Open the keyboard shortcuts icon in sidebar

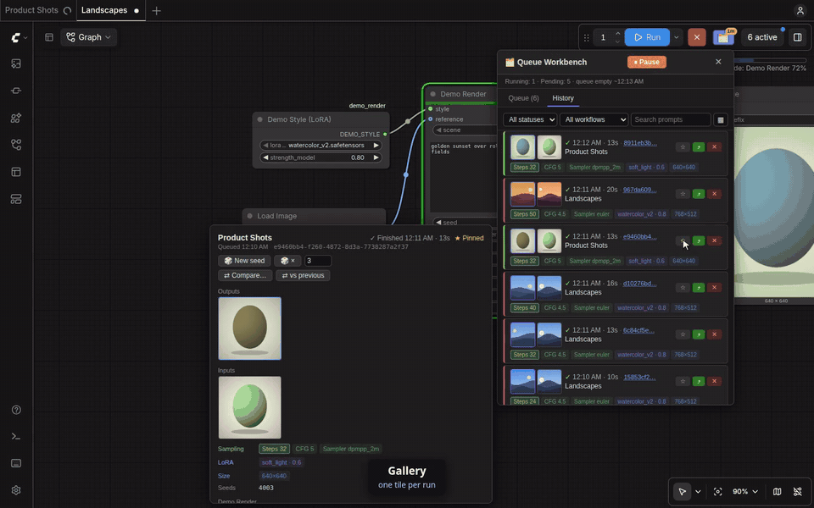pos(16,463)
